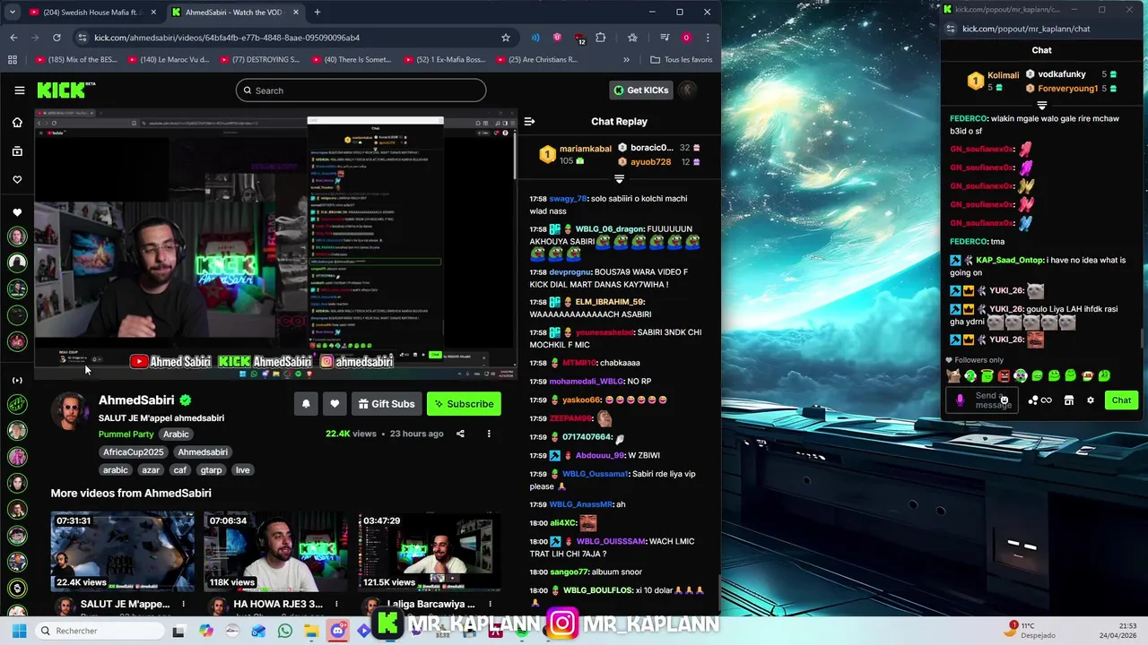Expand the Chat Replay leaderboard arrow
The width and height of the screenshot is (1148, 645).
click(619, 179)
